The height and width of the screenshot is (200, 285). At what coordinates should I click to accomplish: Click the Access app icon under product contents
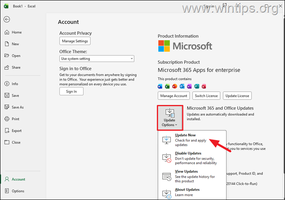point(204,86)
